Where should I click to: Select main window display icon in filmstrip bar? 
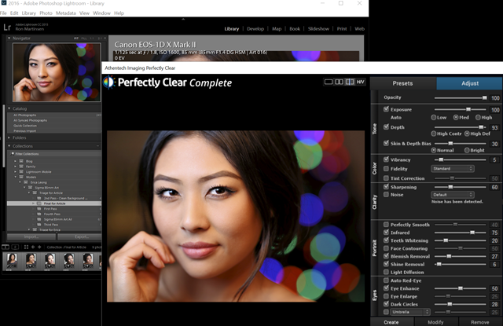[6, 247]
